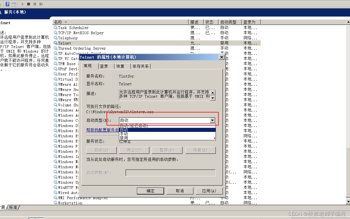Click the 暂停(P) service button
This screenshot has width=350, height=219.
click(167, 150)
